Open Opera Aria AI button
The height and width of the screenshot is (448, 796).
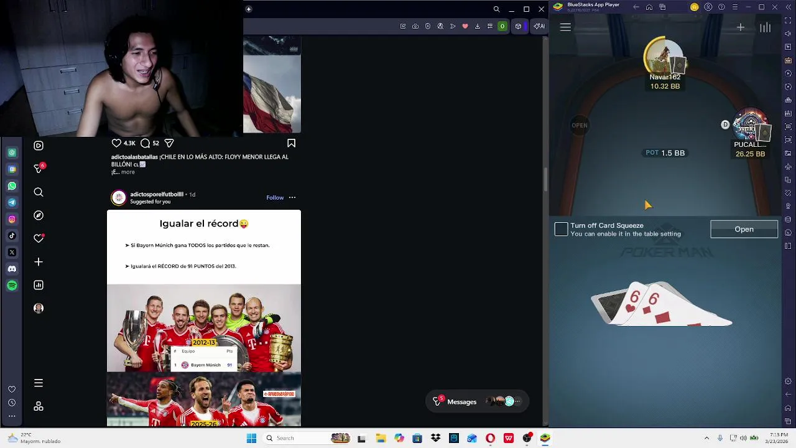coord(539,26)
